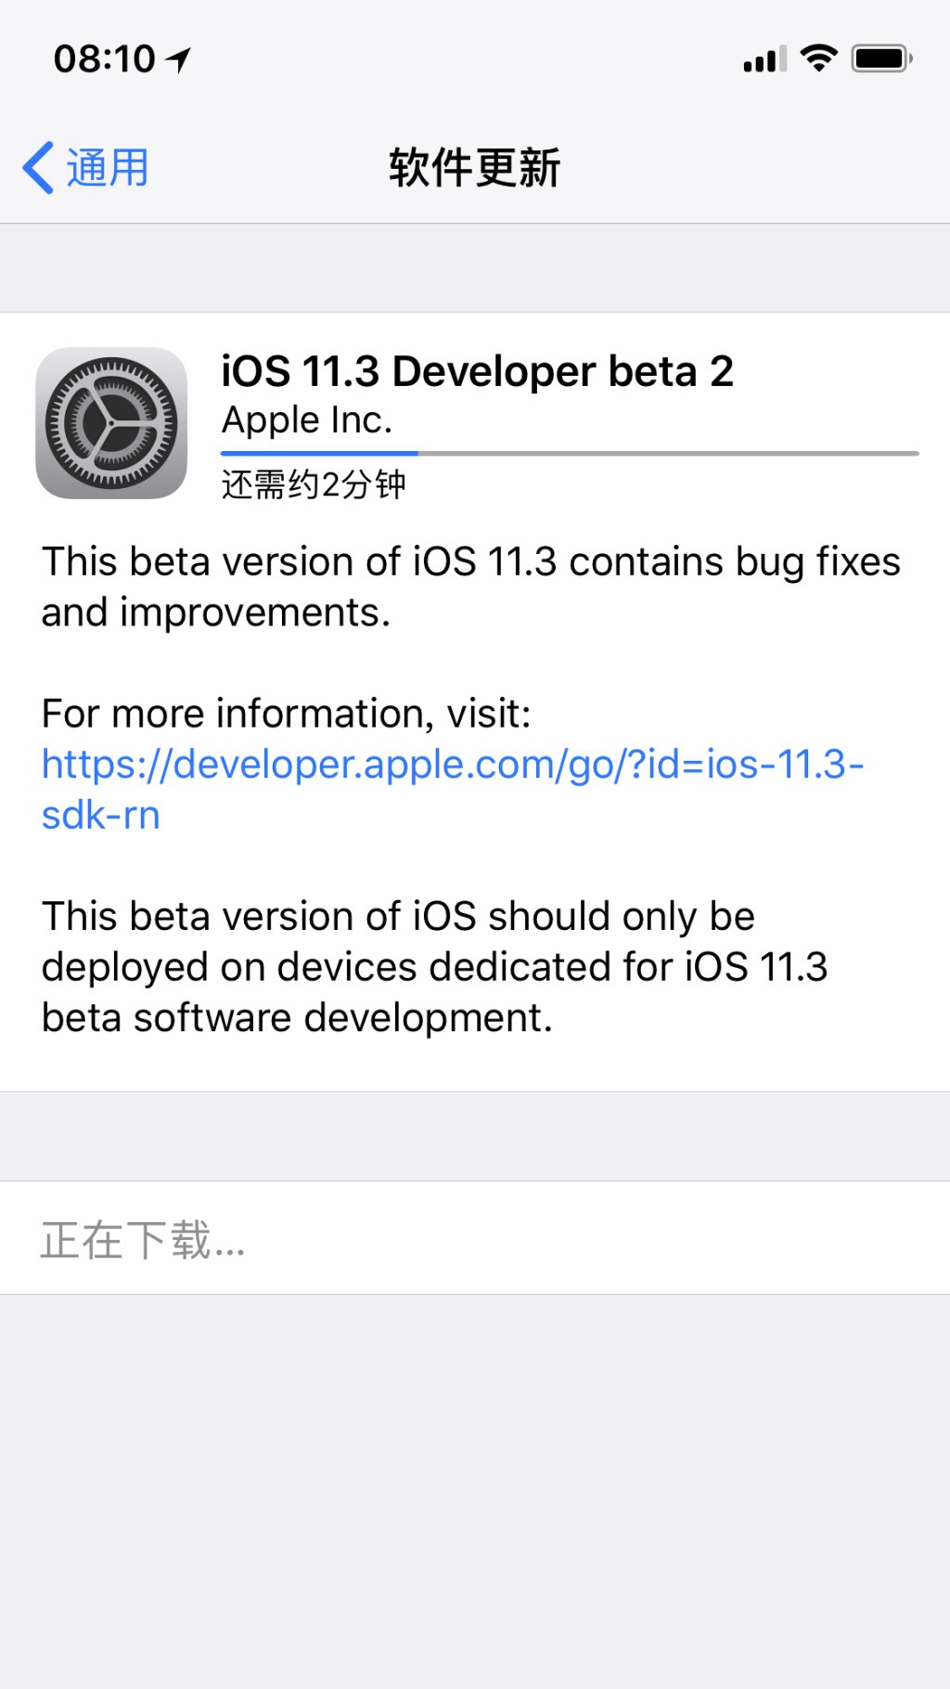
Task: Tap the 08:10 clock in status bar
Action: click(104, 59)
